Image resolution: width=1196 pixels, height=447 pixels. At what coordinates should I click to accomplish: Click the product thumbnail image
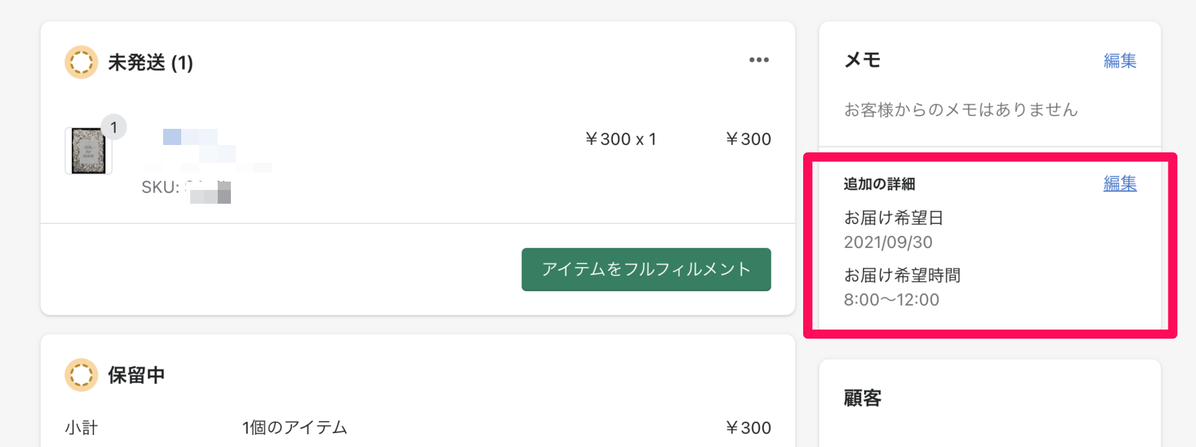tap(88, 151)
